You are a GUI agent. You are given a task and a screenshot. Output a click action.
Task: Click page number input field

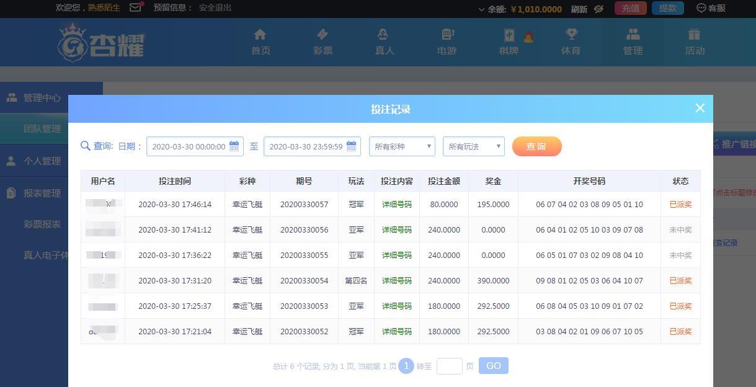pos(449,366)
